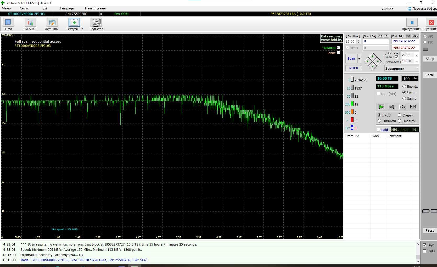The width and height of the screenshot is (437, 267).
Task: Select the ST10000VN0008-2PJ103 device tab
Action: click(x=26, y=14)
